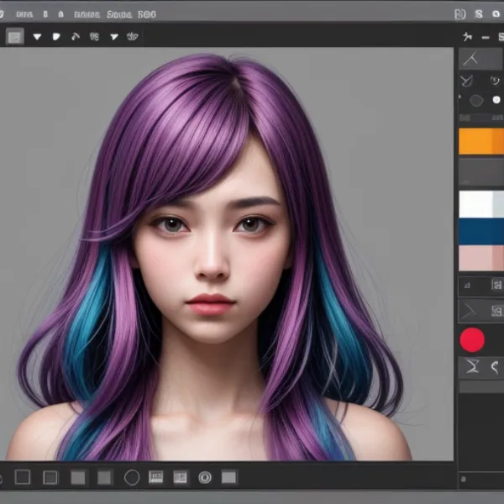This screenshot has height=504, width=504.
Task: Choose the dark circular brush tip in the right panel
Action: pos(476,101)
